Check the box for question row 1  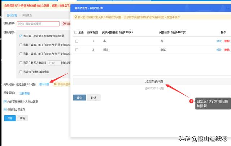[x=77, y=41]
